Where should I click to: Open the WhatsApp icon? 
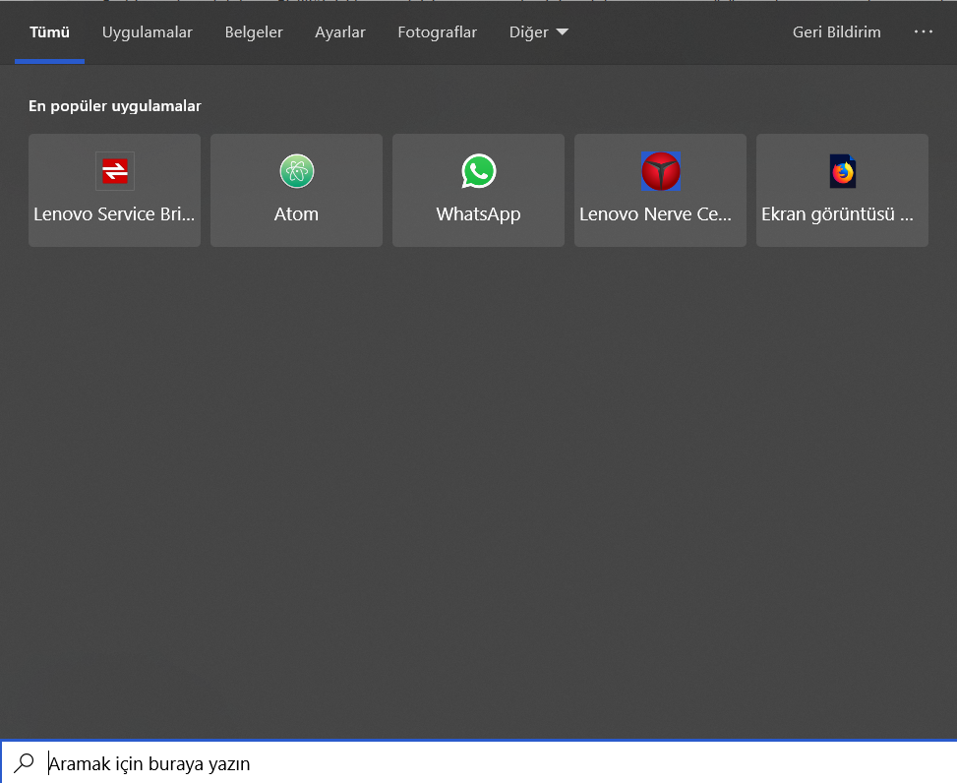point(478,171)
